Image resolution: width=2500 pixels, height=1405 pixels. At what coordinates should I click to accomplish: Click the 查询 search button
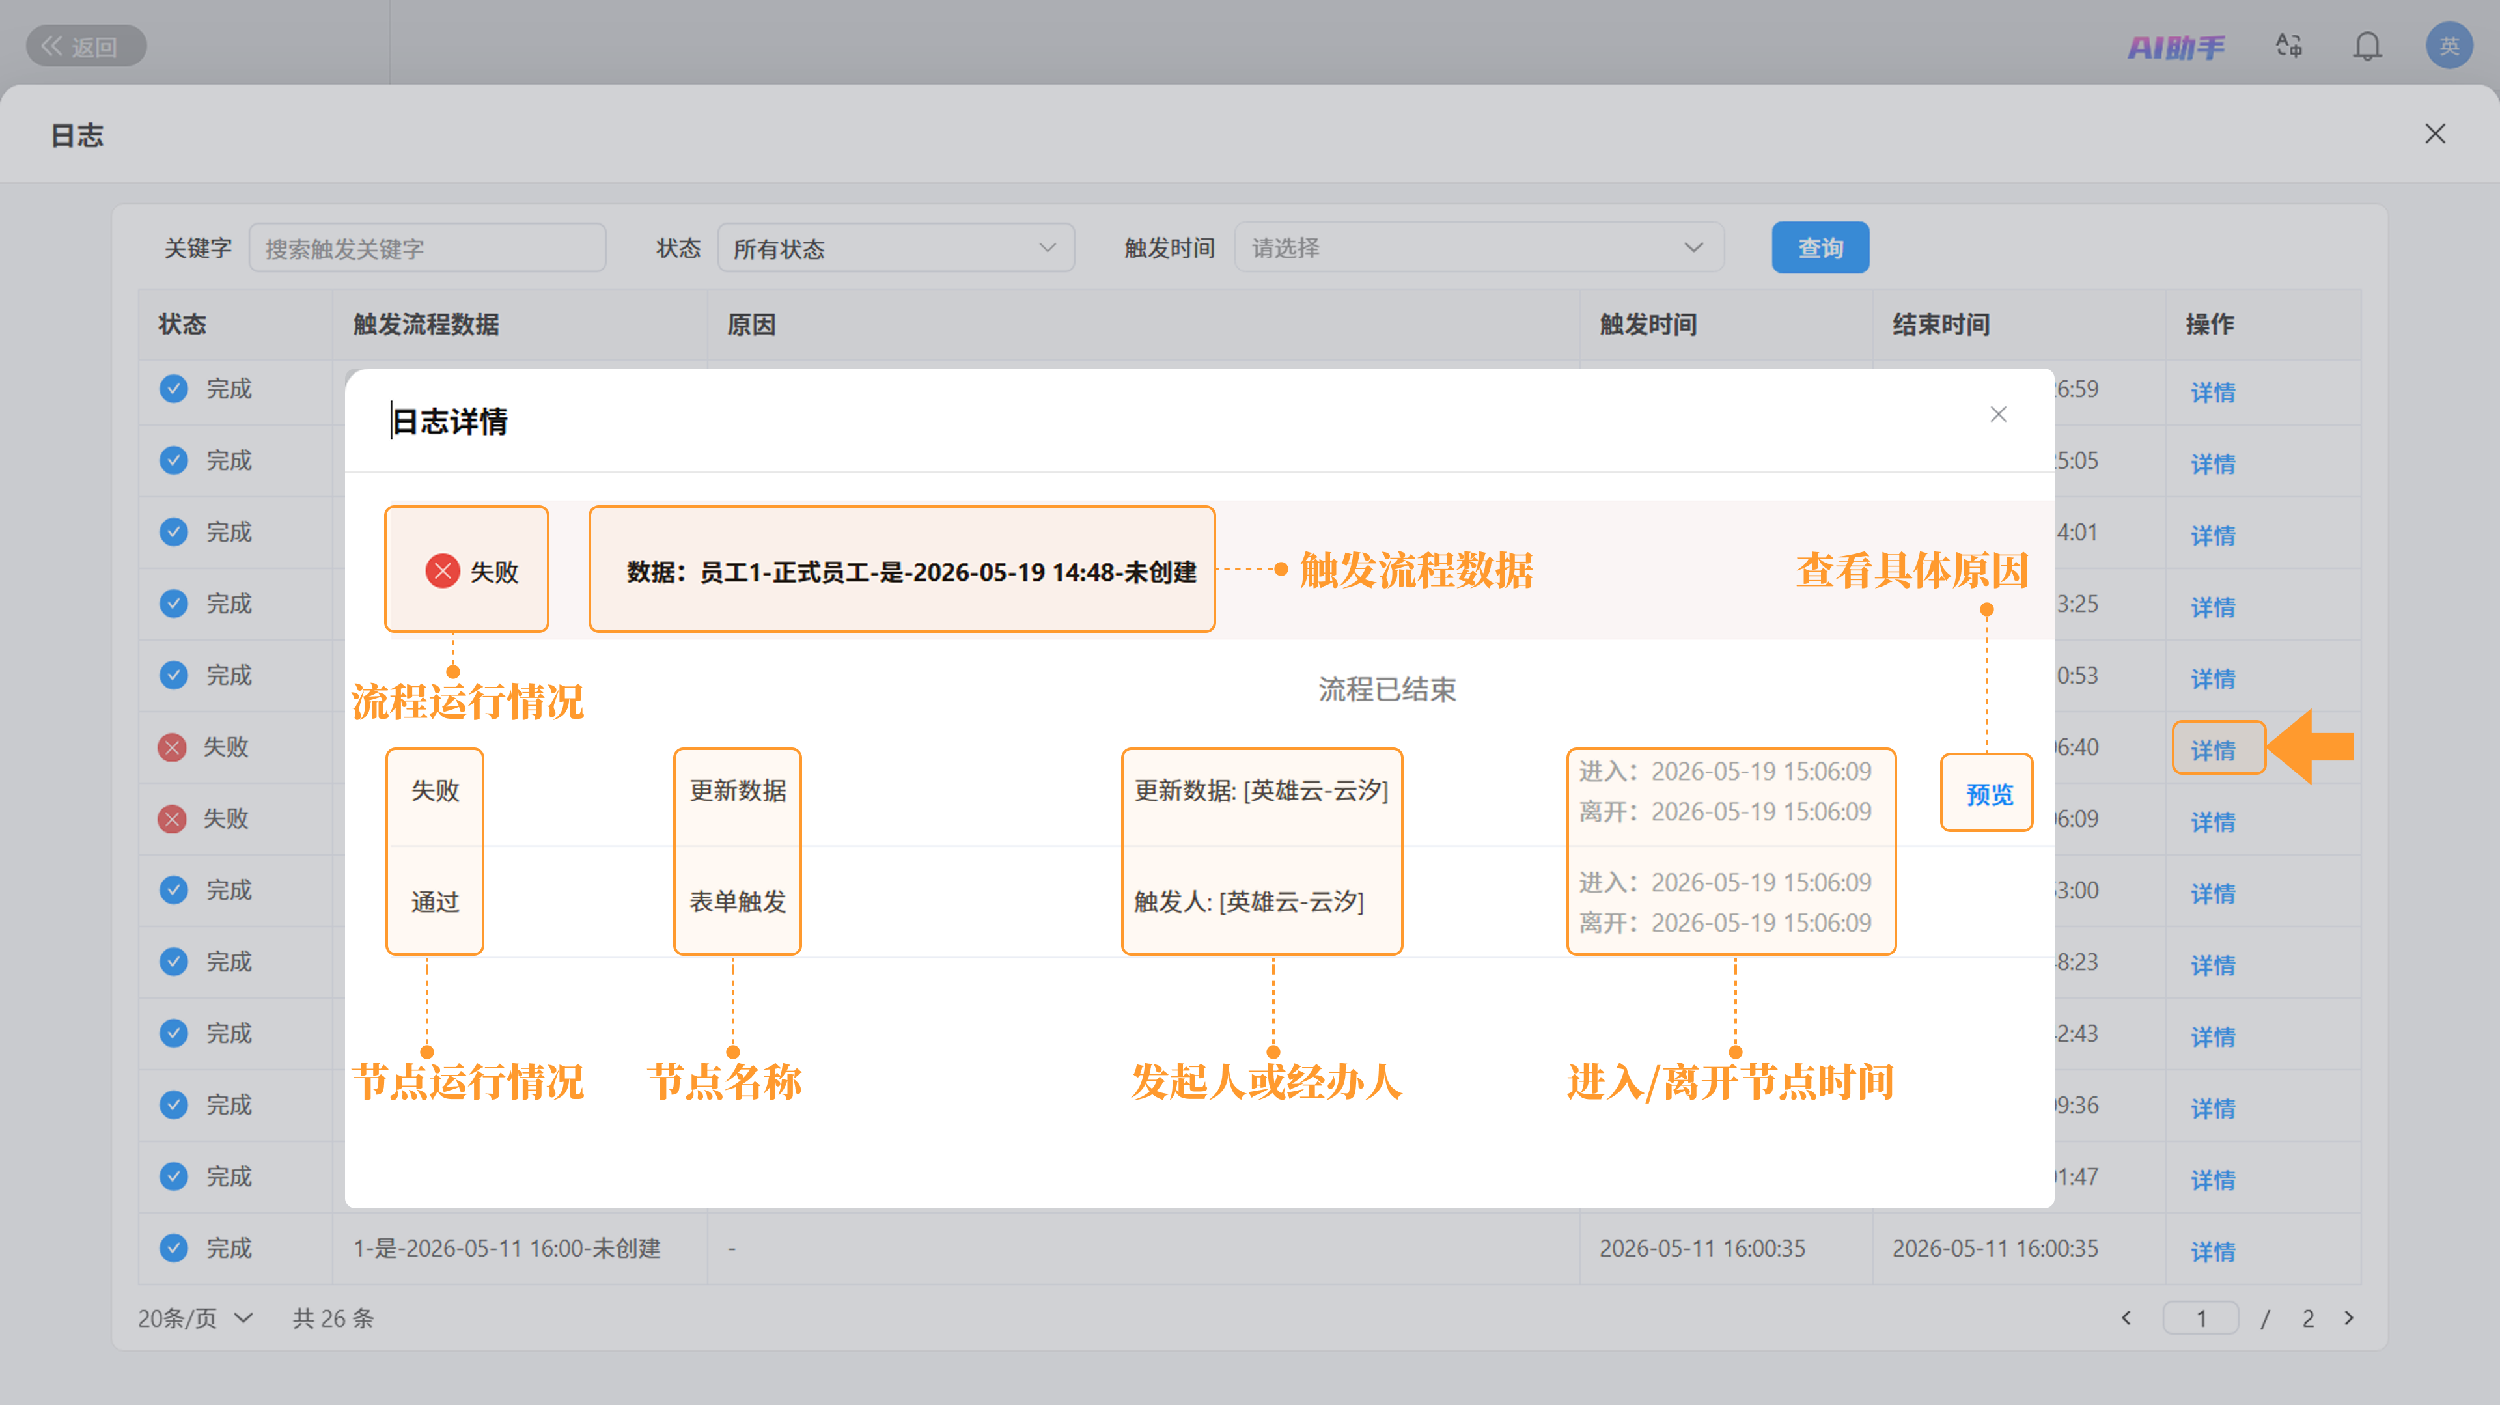[1820, 249]
